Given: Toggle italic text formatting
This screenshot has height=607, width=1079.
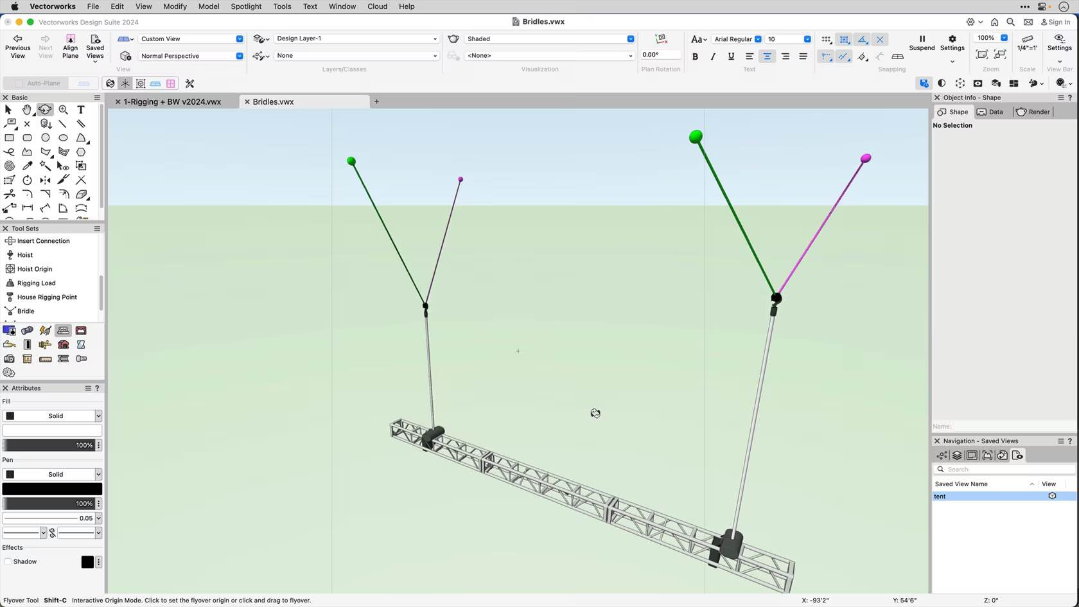Looking at the screenshot, I should pos(713,57).
